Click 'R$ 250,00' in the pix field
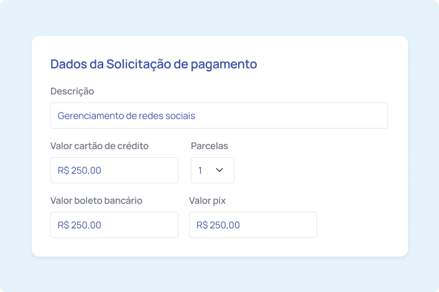 click(218, 225)
